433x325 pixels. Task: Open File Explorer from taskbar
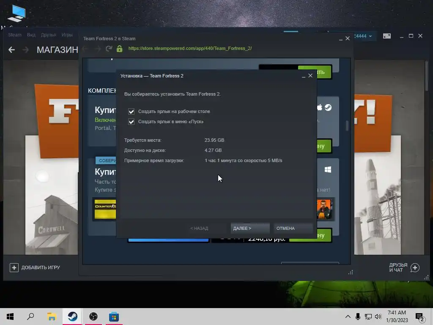click(52, 317)
